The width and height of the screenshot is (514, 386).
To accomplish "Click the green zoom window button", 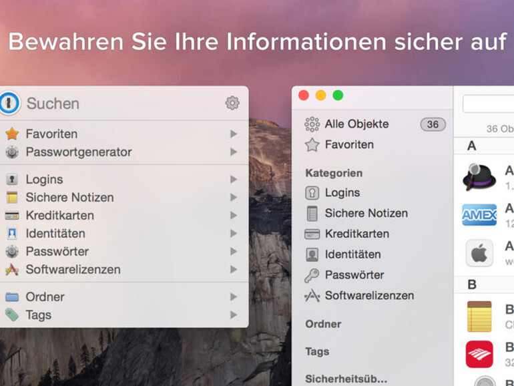I will 338,95.
